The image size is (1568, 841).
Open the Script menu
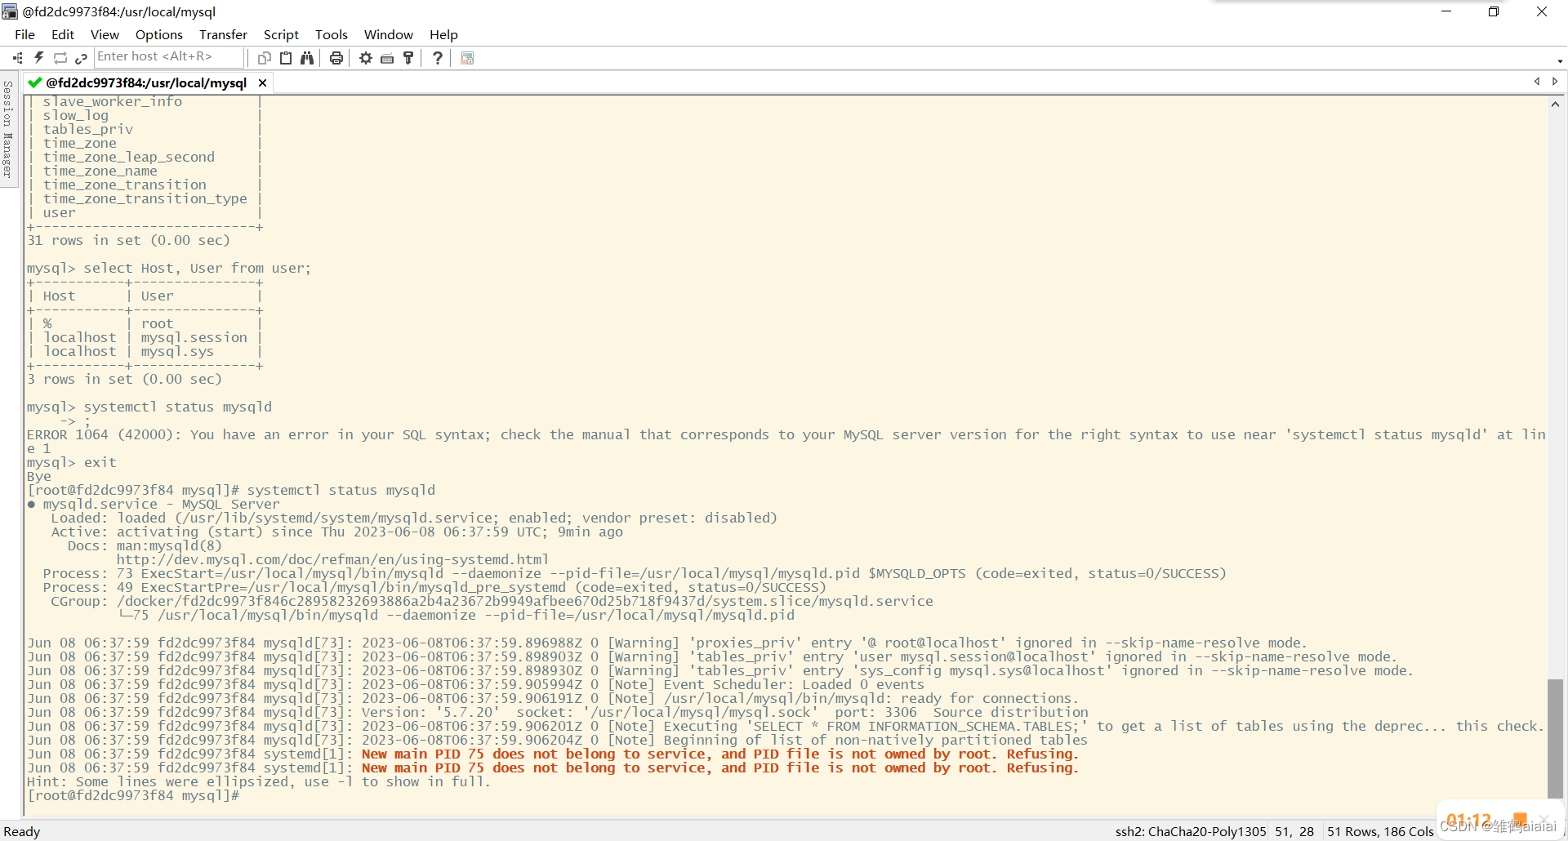point(281,34)
